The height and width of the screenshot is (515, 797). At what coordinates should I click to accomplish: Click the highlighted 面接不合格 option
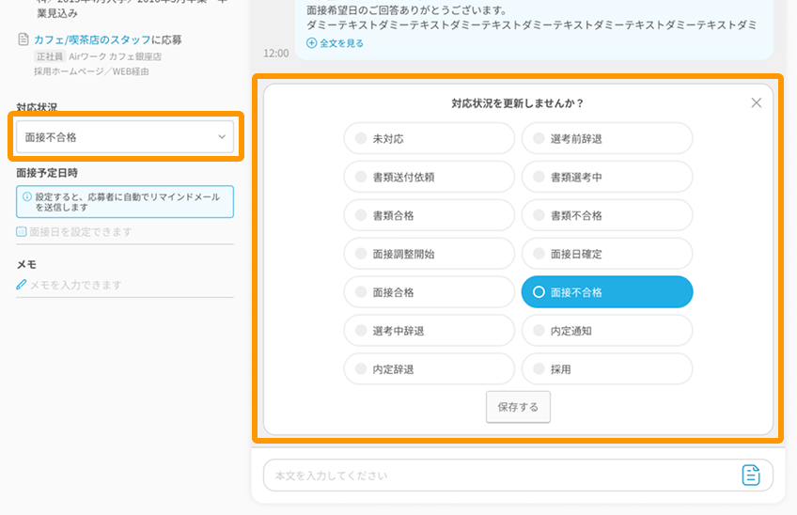(x=607, y=292)
